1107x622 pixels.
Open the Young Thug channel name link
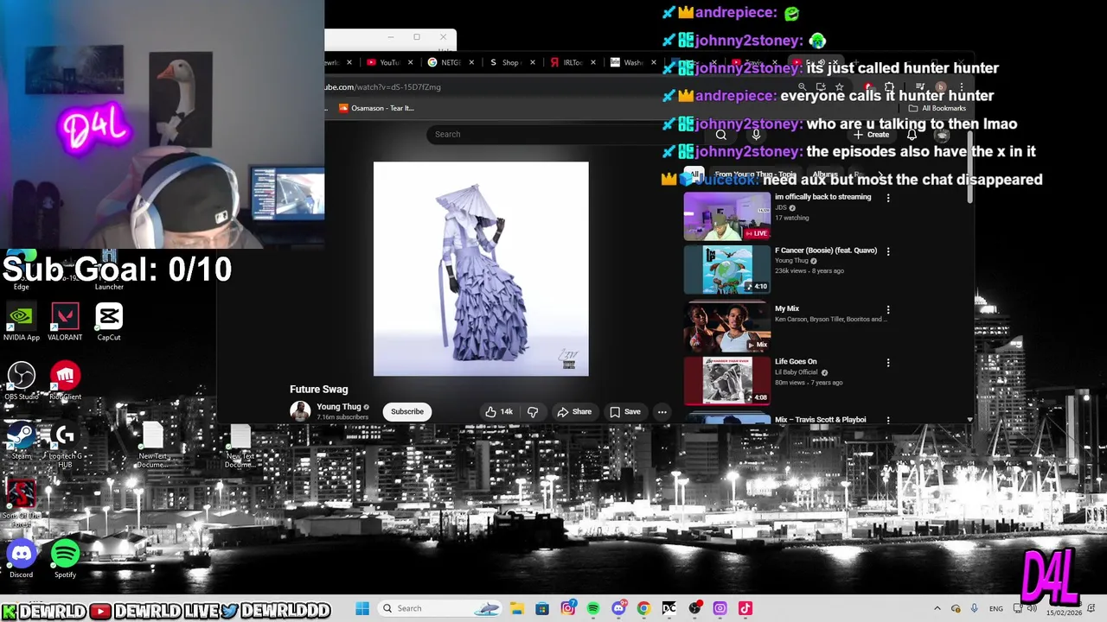coord(338,407)
